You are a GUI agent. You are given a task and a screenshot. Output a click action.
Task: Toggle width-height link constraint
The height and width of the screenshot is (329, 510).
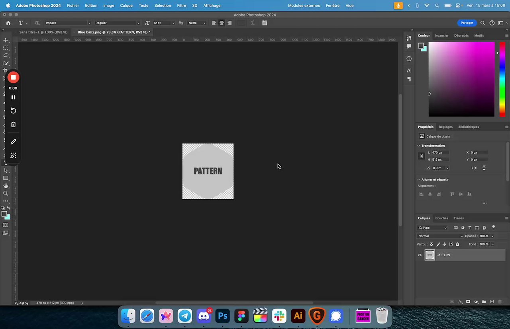422,156
